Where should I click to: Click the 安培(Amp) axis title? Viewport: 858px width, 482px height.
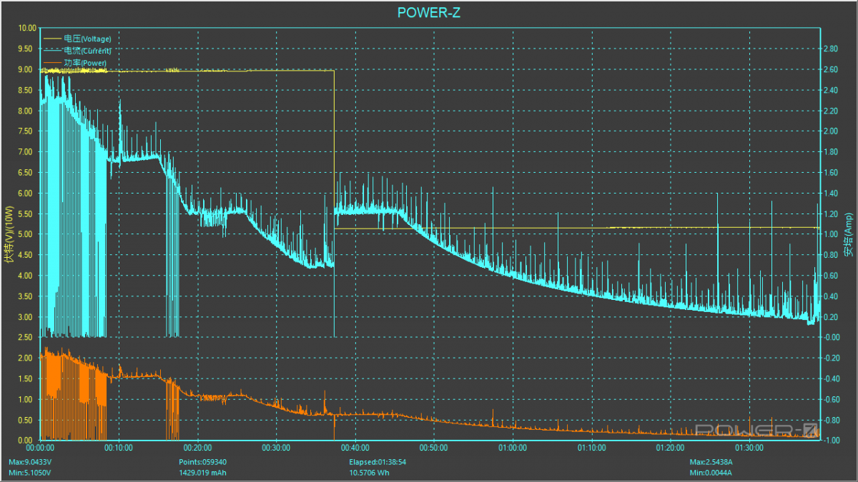[x=849, y=234]
